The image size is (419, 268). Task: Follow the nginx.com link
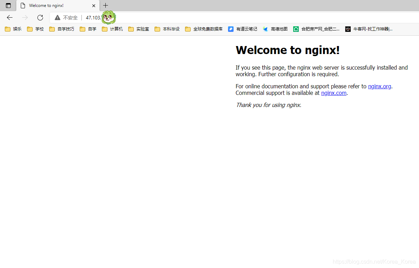[x=334, y=93]
